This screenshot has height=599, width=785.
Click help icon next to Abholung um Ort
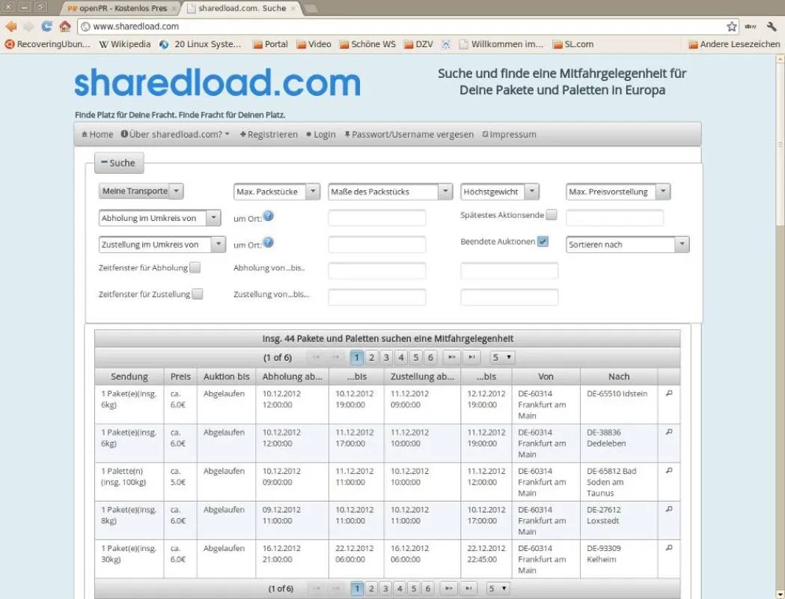269,216
